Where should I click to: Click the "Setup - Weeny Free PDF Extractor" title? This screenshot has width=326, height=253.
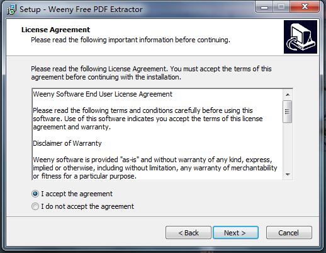pyautogui.click(x=81, y=9)
